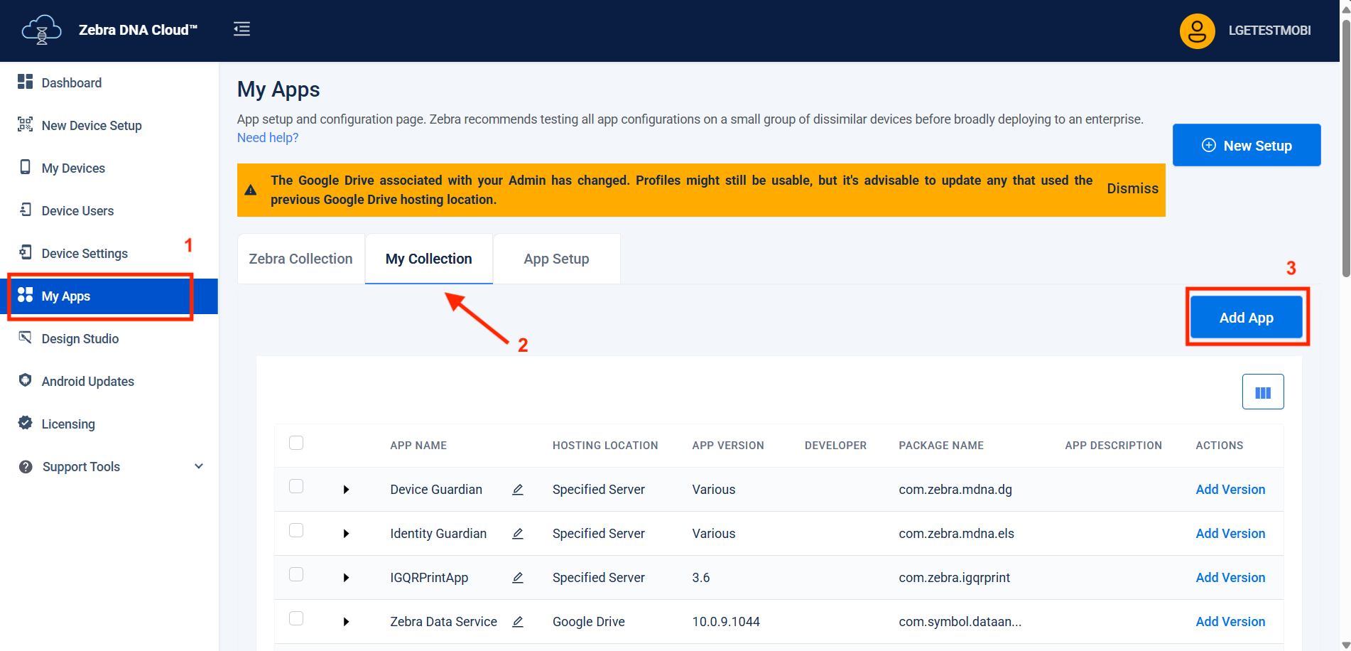This screenshot has width=1351, height=651.
Task: Expand the Device Guardian row
Action: pyautogui.click(x=346, y=490)
